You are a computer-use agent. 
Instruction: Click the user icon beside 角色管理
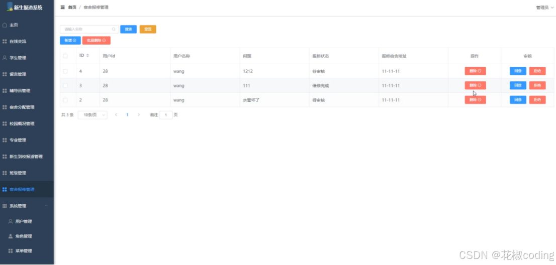pyautogui.click(x=10, y=236)
